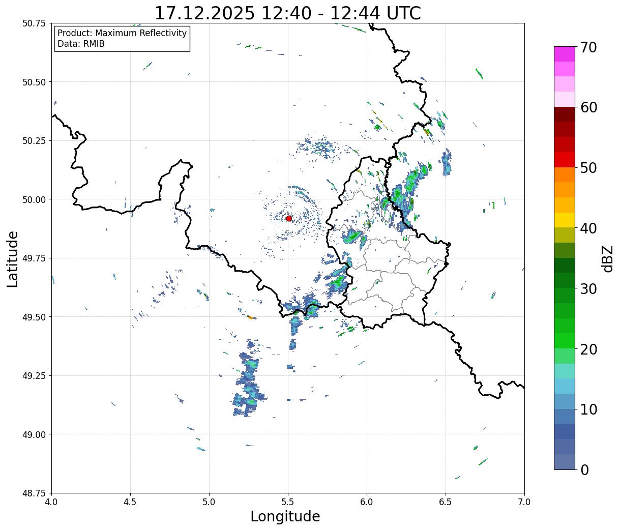Image resolution: width=620 pixels, height=529 pixels.
Task: Click the 4.0 longitude tick label
Action: click(51, 502)
